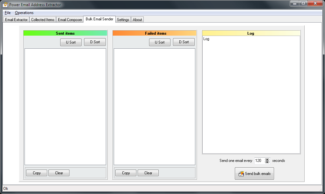Open the About tab
The image size is (325, 194).
[x=137, y=20]
